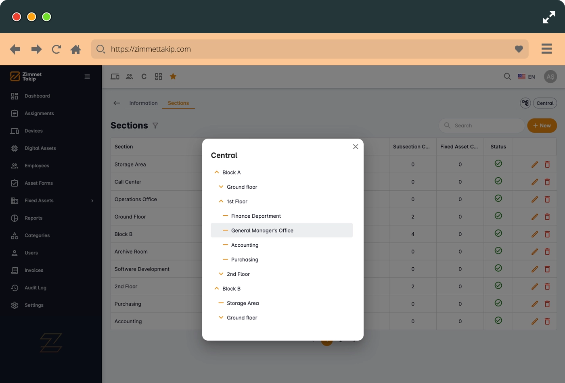
Task: Click the browser forward arrow
Action: pyautogui.click(x=36, y=49)
